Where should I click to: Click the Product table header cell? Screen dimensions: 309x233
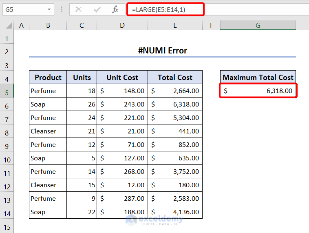[48, 78]
